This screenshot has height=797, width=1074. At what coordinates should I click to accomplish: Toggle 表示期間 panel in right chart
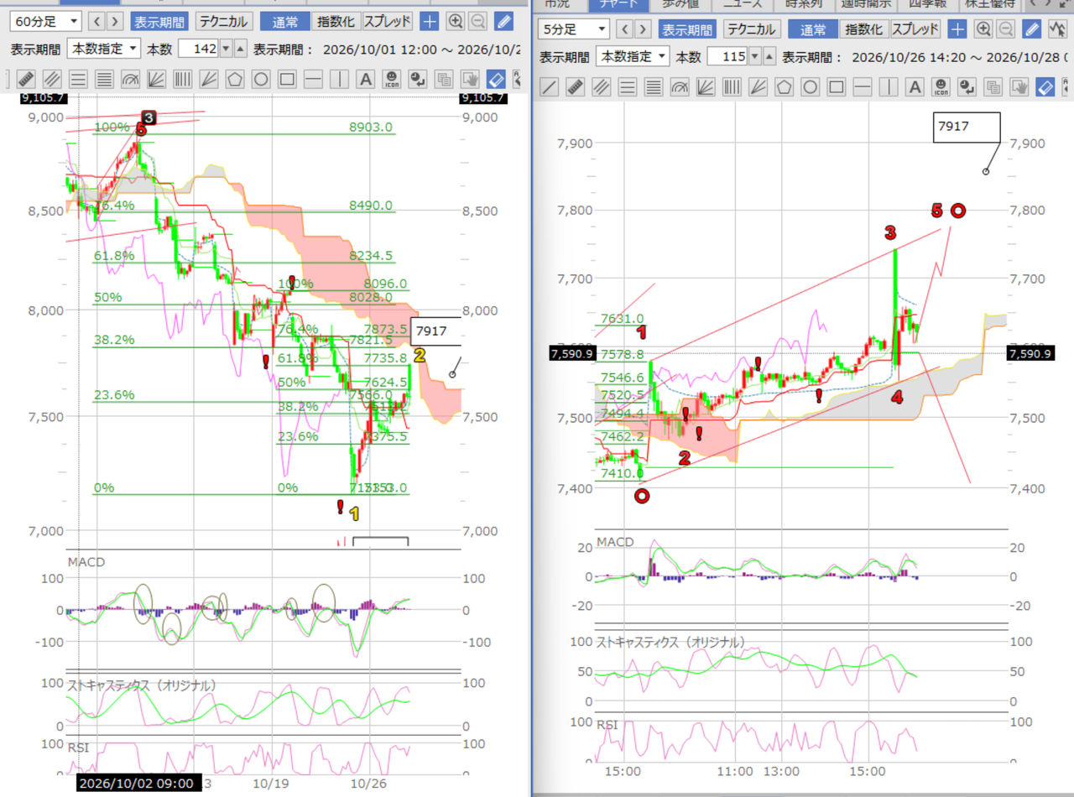pos(687,29)
